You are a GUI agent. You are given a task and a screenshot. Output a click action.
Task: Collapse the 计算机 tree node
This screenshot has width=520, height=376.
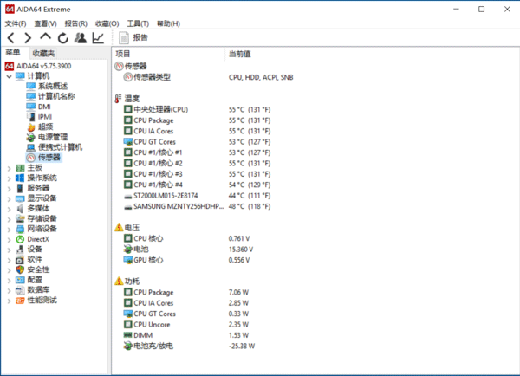9,76
